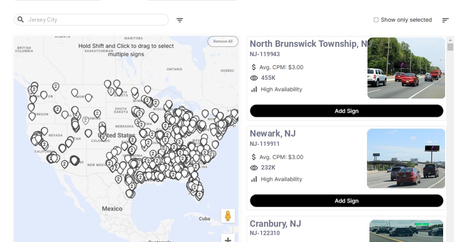Image resolution: width=455 pixels, height=242 pixels.
Task: Open the Cranbury, NJ listing title
Action: (275, 224)
